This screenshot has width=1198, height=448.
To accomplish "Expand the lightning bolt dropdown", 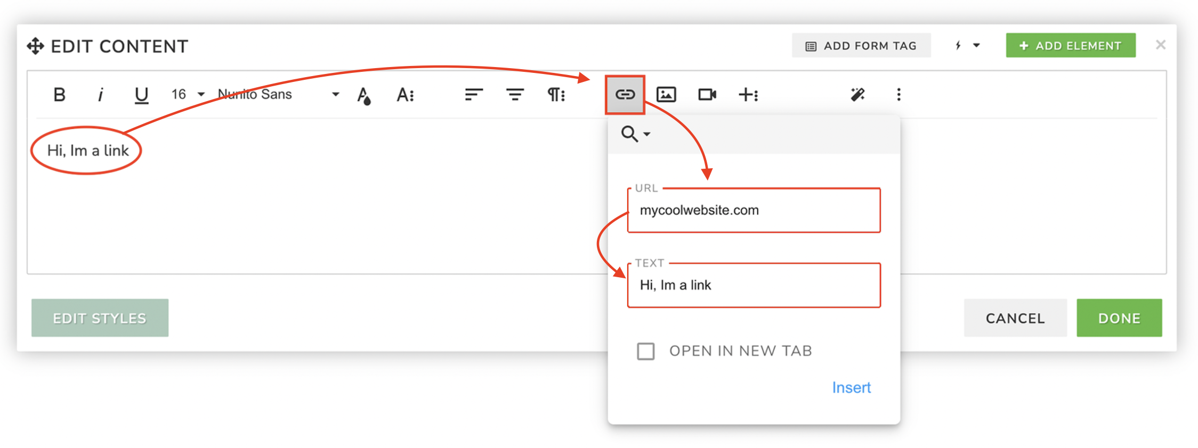I will (967, 46).
